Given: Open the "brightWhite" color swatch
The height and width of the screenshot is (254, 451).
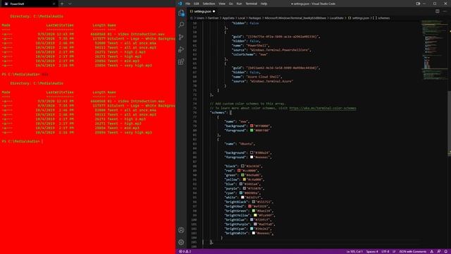Looking at the screenshot, I should pos(254,233).
